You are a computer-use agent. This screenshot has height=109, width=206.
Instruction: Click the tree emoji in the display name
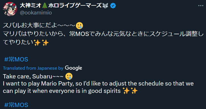[45, 6]
